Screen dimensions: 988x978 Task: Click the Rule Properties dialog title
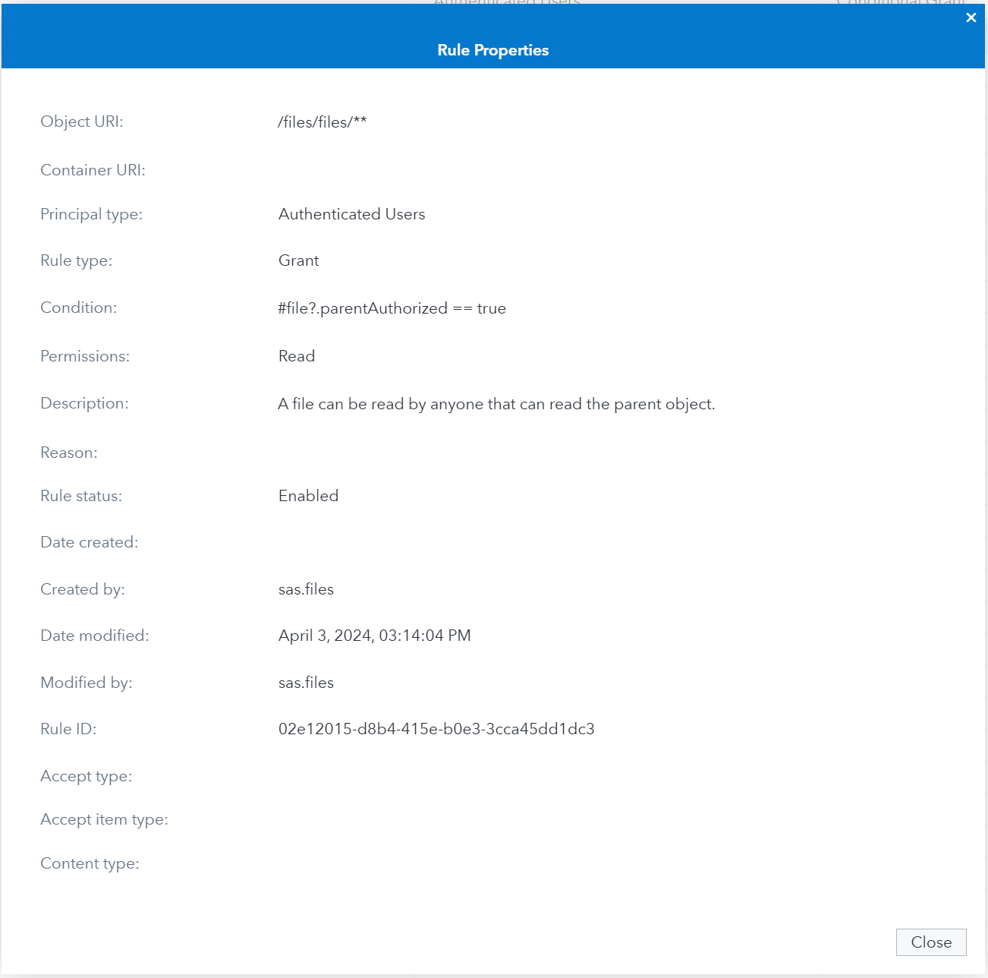point(493,50)
